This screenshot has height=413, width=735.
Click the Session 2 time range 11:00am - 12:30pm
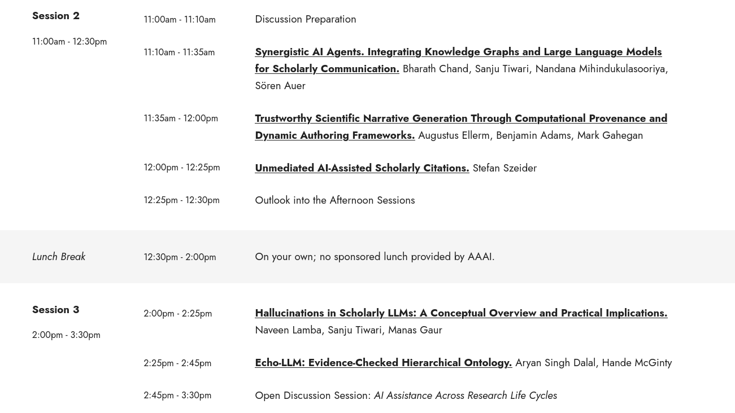[x=69, y=42]
